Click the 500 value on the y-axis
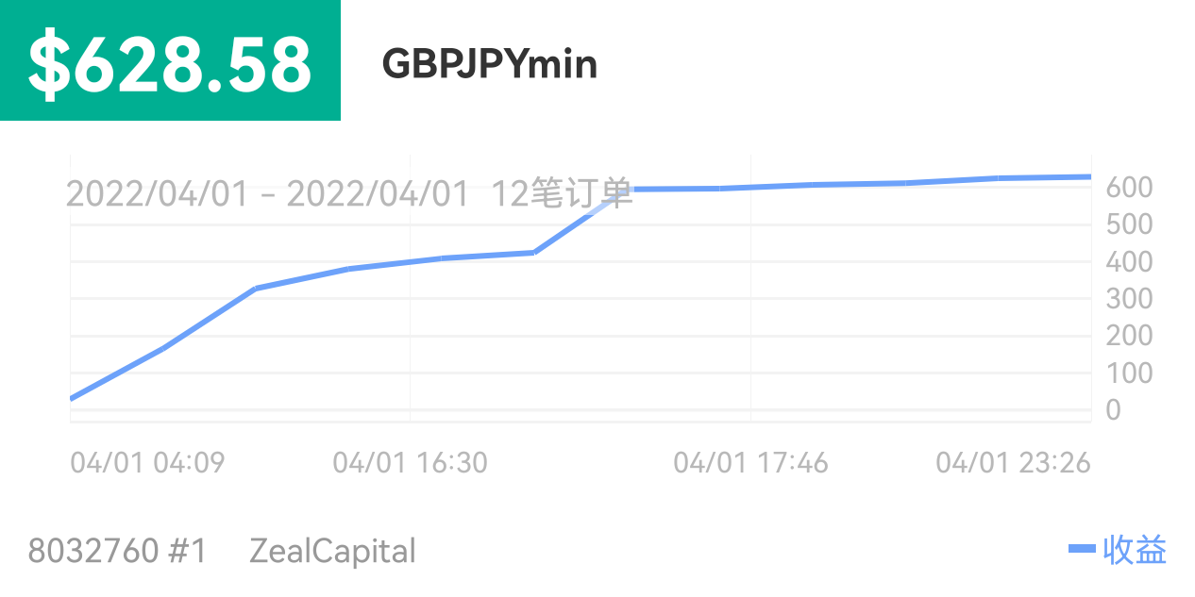This screenshot has height=597, width=1195. (x=1129, y=224)
